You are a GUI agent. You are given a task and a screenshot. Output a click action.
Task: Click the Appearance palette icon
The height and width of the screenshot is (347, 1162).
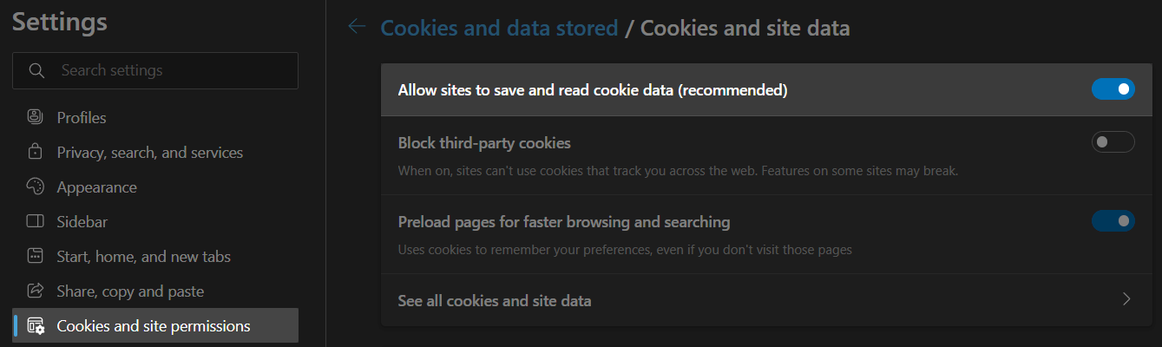pos(36,187)
